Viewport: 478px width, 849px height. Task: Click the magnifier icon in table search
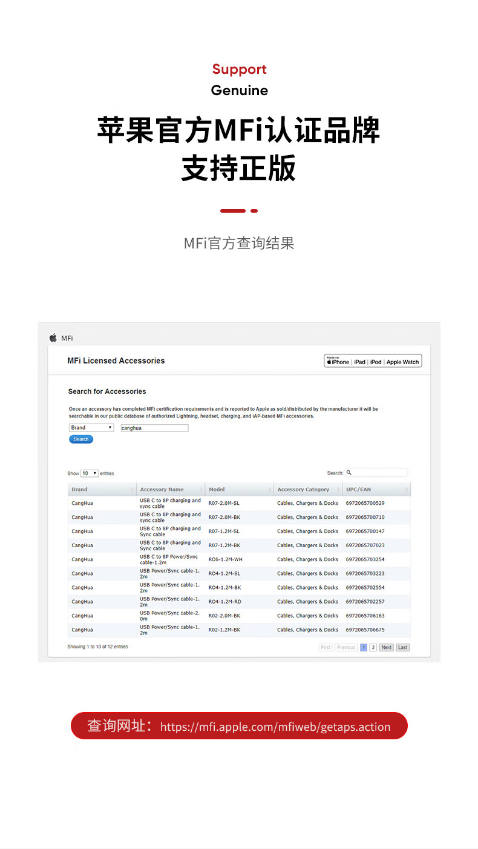coord(349,473)
